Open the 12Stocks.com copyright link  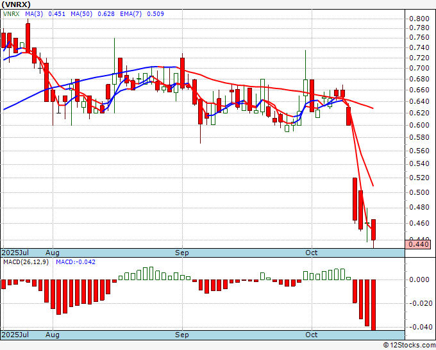(x=409, y=346)
